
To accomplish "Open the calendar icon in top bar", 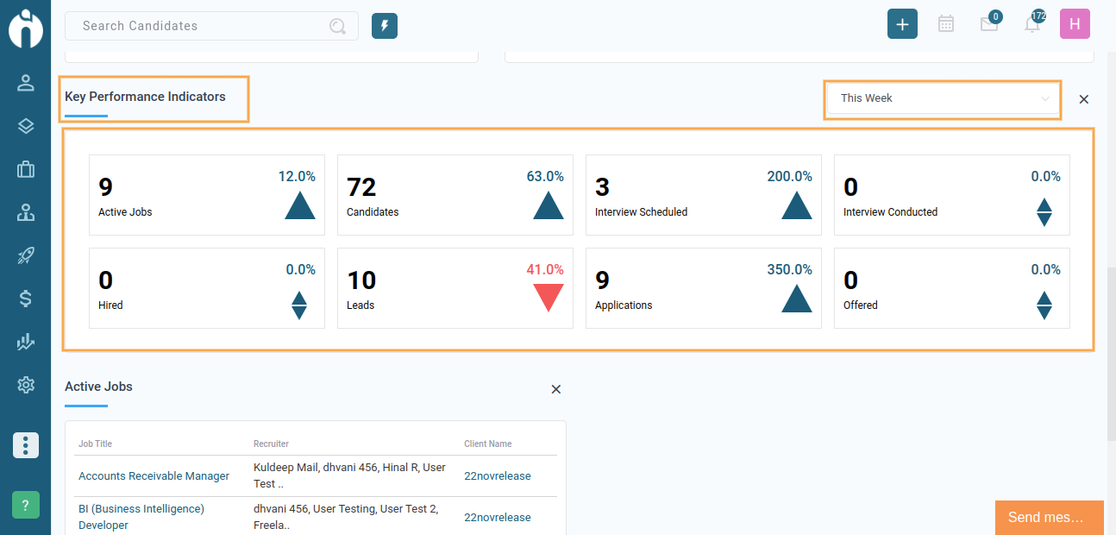I will click(946, 24).
